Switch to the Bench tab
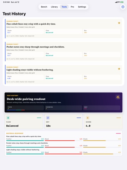 point(44,7)
